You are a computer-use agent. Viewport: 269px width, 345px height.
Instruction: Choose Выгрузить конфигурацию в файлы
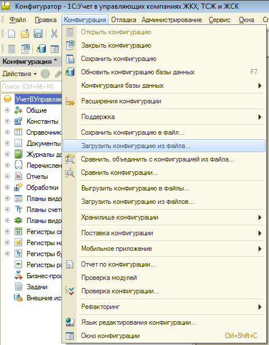[x=164, y=188]
